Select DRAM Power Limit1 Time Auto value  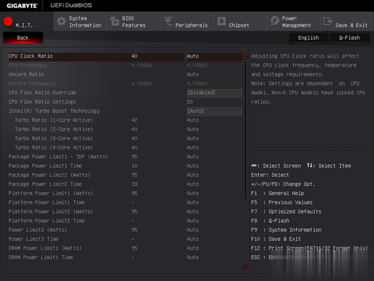click(193, 258)
